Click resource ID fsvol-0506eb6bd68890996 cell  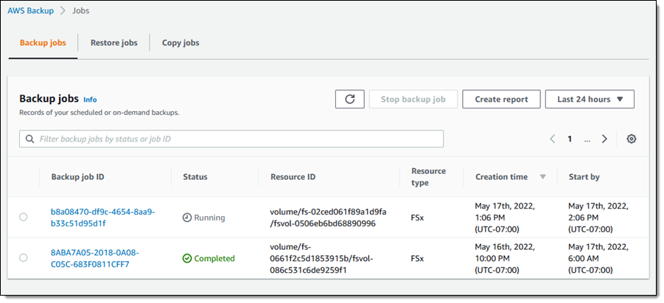coord(328,217)
